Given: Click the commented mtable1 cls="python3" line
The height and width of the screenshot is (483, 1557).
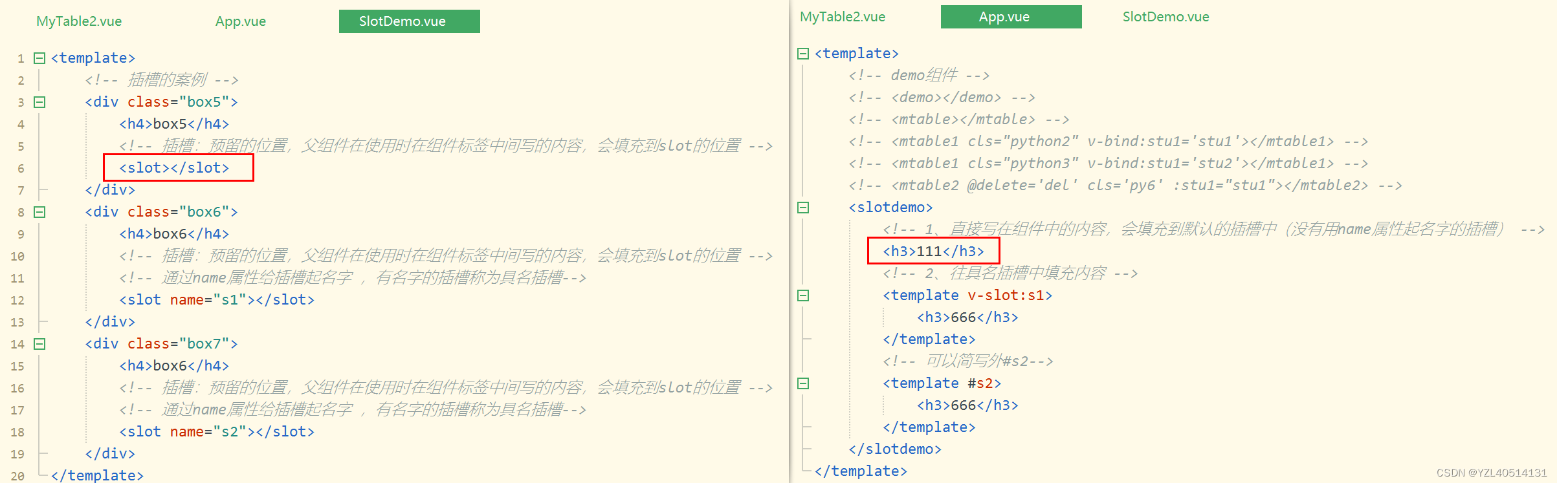Looking at the screenshot, I should [x=1108, y=164].
